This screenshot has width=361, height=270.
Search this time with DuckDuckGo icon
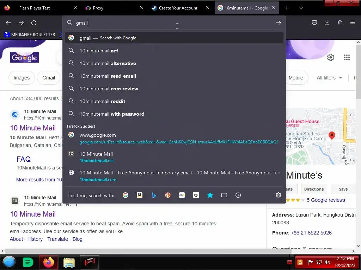[x=168, y=195]
